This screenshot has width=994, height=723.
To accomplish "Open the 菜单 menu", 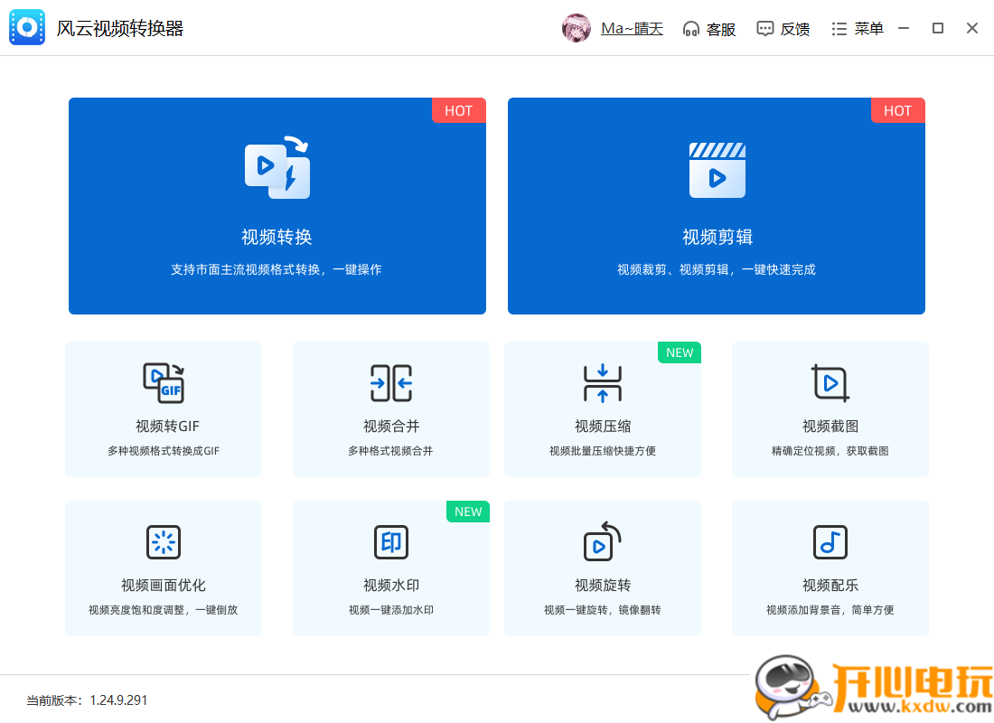I will pos(857,28).
